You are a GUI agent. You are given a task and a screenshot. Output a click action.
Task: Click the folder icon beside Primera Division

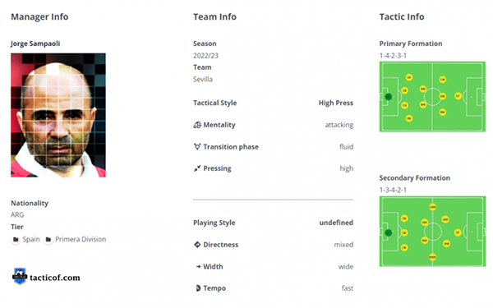coord(48,240)
